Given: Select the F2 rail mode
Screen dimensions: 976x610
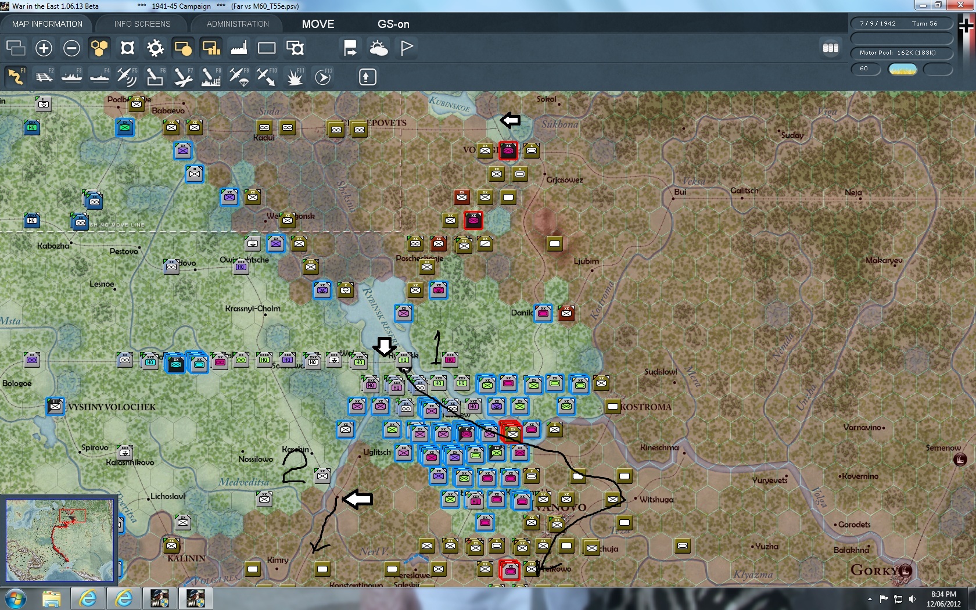Looking at the screenshot, I should coord(44,77).
